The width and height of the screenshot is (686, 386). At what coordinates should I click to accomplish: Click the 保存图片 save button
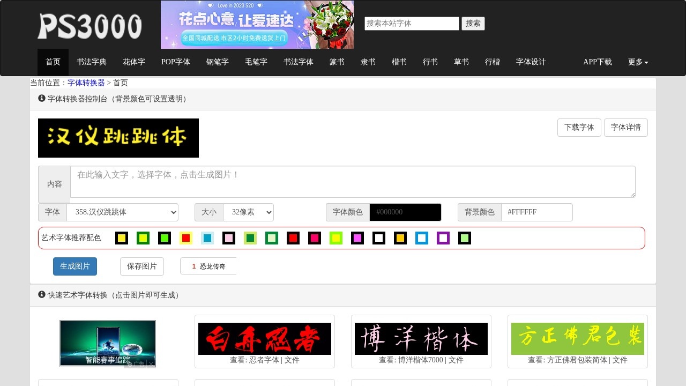[142, 266]
